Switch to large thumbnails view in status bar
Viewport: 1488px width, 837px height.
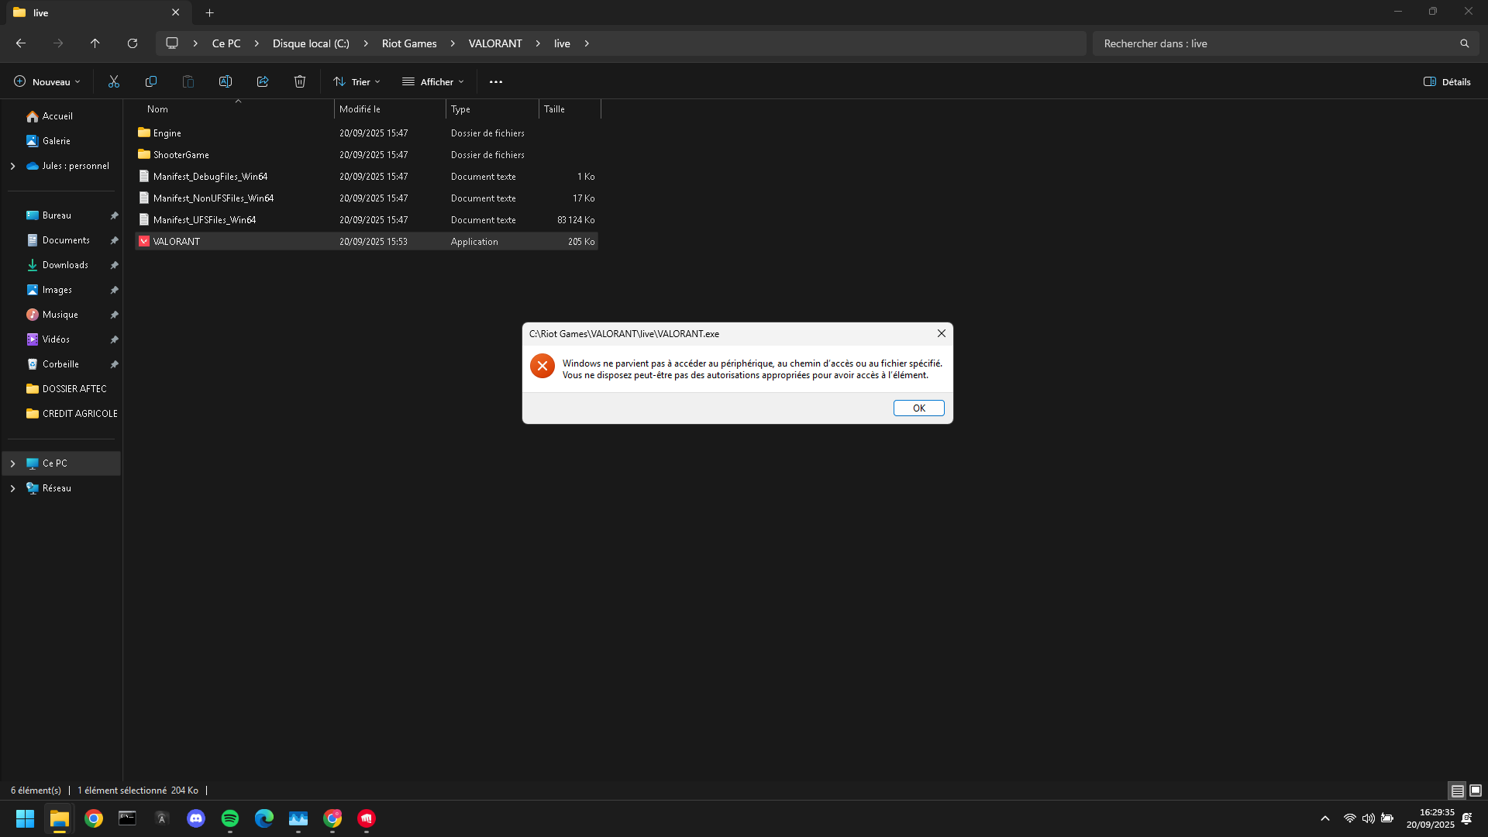(1476, 790)
